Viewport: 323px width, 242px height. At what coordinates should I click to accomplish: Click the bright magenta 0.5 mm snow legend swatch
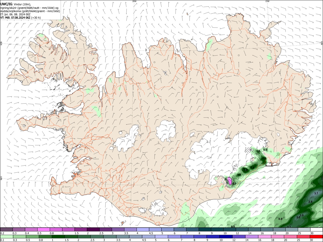tap(44, 230)
